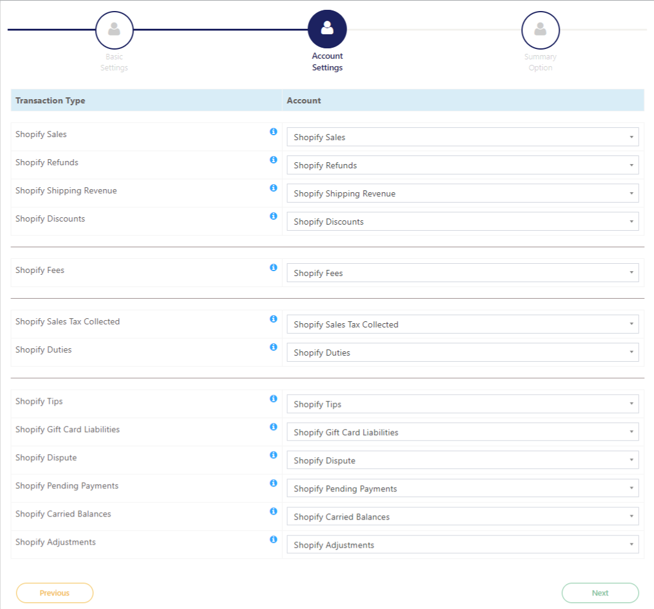Show info for Shopify Discounts
Viewport: 654px width, 609px height.
point(273,216)
